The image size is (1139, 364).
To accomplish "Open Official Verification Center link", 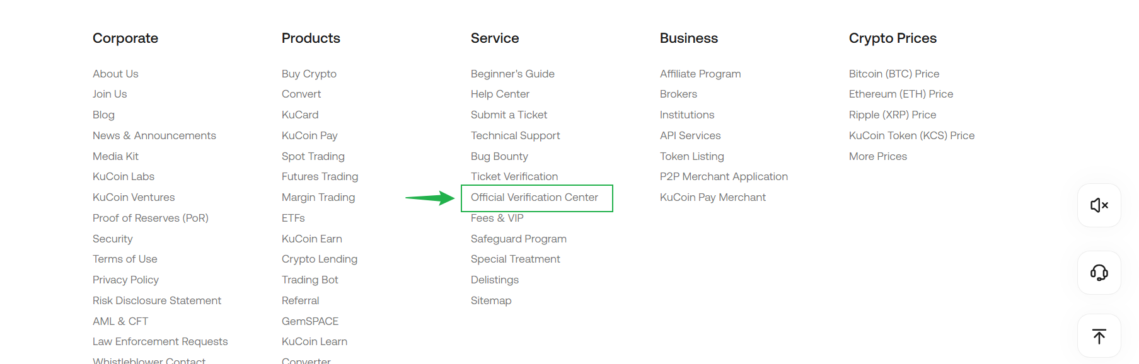I will (x=534, y=198).
